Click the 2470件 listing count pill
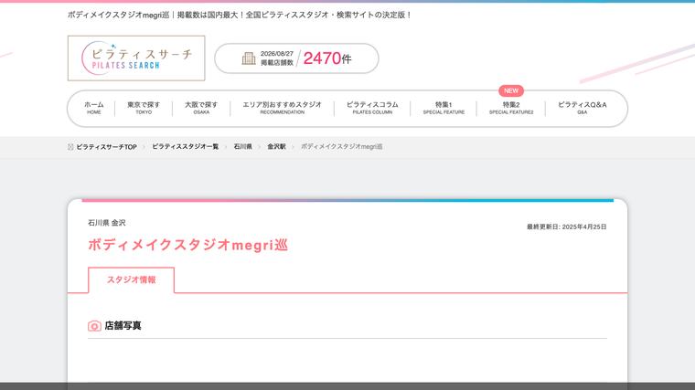 click(x=296, y=58)
